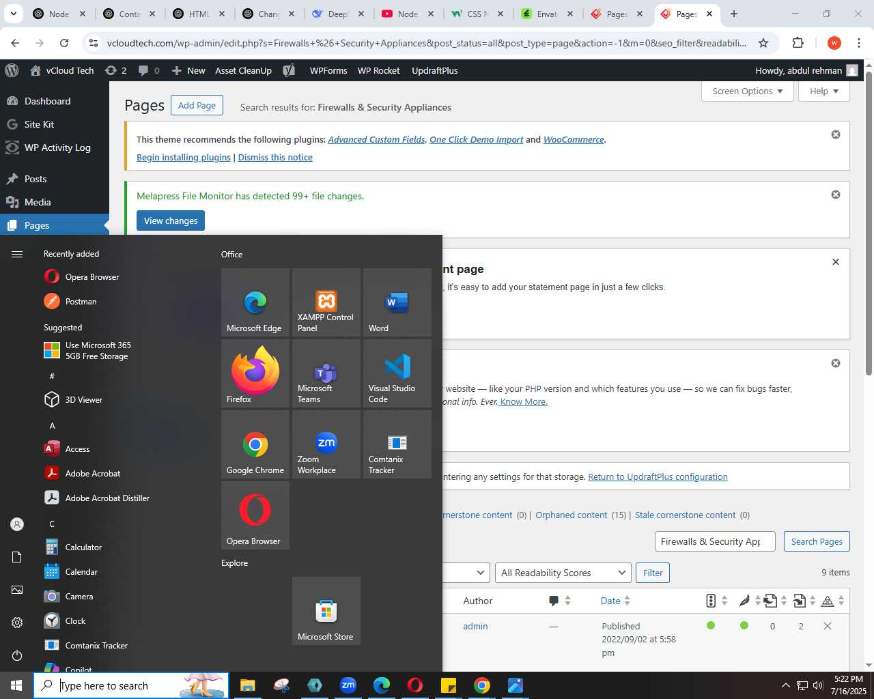This screenshot has width=874, height=699.
Task: Open user account icon in Start menu
Action: [17, 524]
